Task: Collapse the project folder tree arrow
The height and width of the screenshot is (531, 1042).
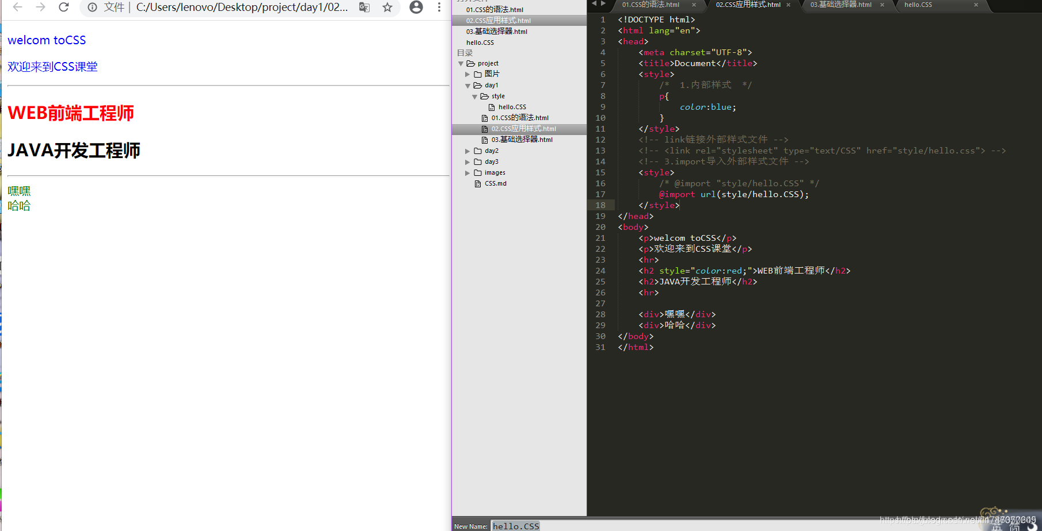Action: click(461, 64)
